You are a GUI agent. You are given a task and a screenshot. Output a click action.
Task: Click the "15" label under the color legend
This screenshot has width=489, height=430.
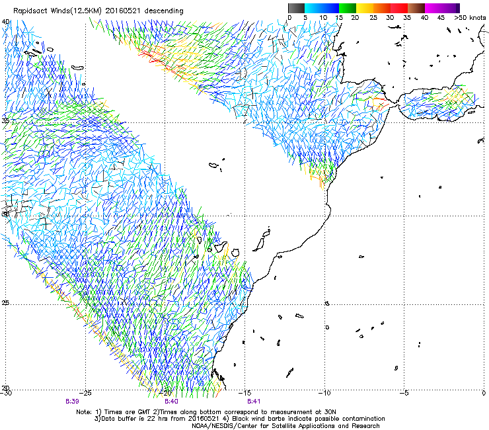tap(339, 18)
